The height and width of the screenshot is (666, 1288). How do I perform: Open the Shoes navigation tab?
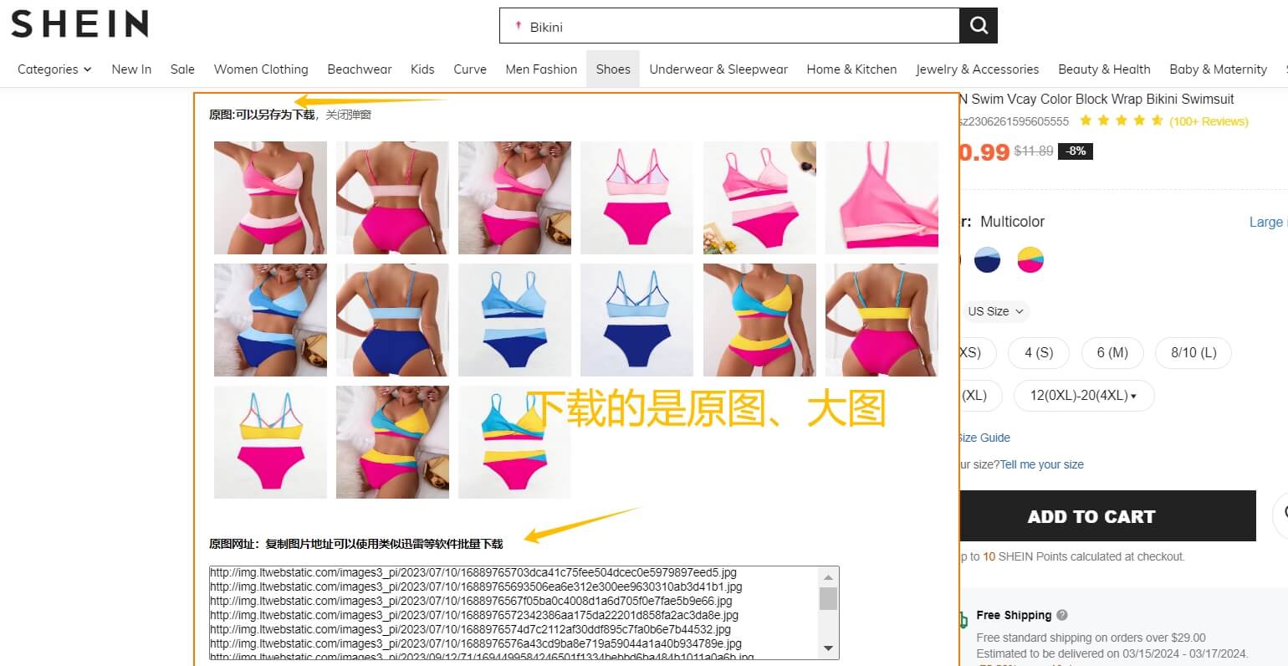pyautogui.click(x=613, y=69)
